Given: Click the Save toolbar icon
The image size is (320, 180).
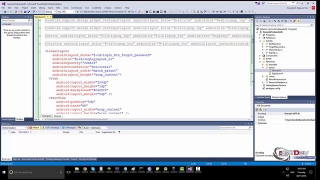Looking at the screenshot, I should point(25,12).
